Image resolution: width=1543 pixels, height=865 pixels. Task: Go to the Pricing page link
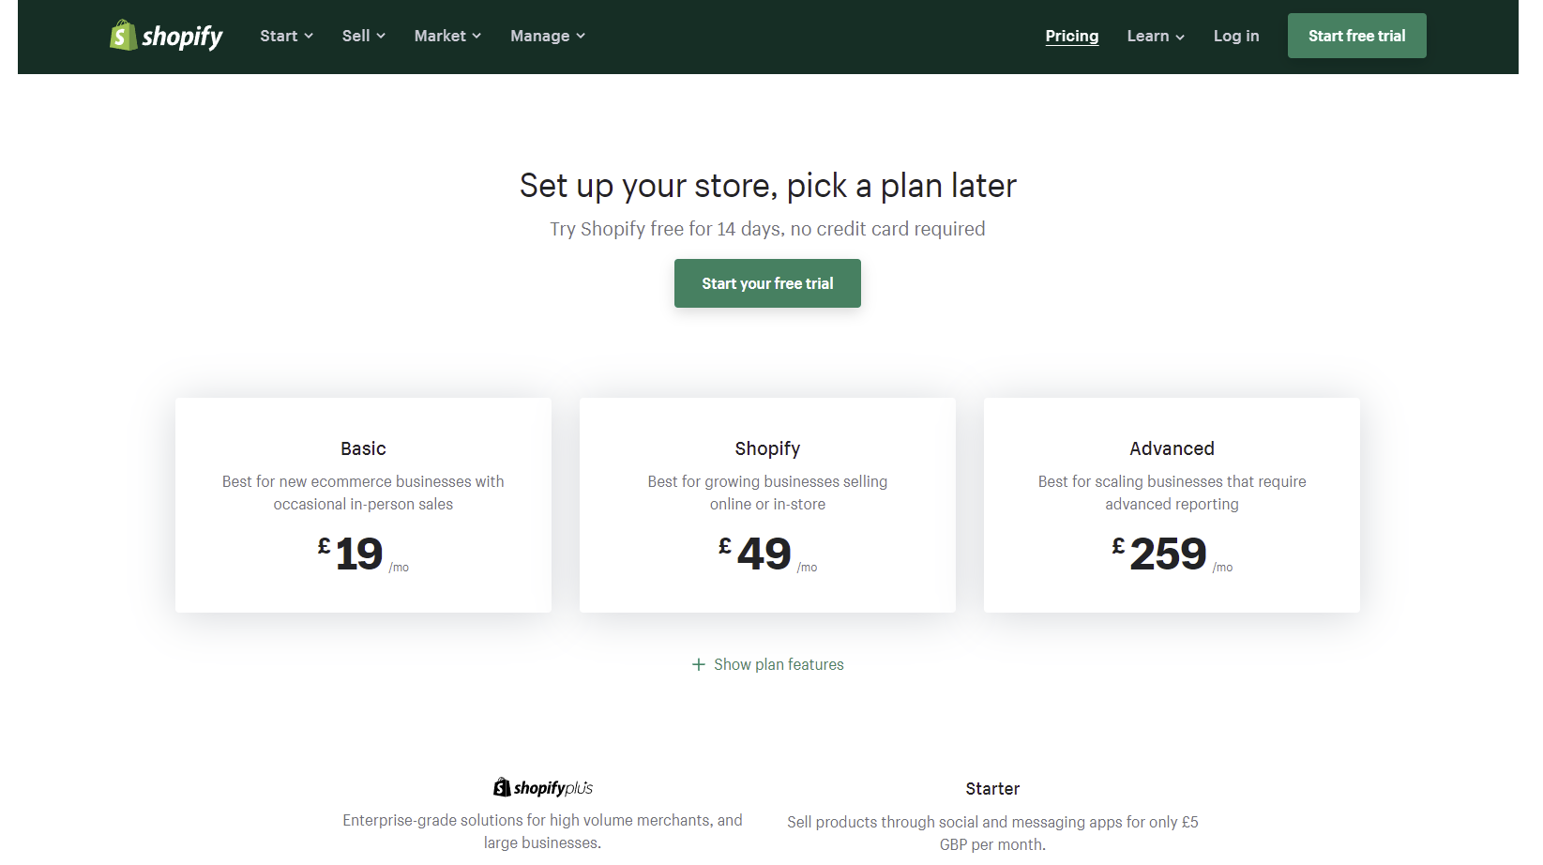[x=1071, y=36]
